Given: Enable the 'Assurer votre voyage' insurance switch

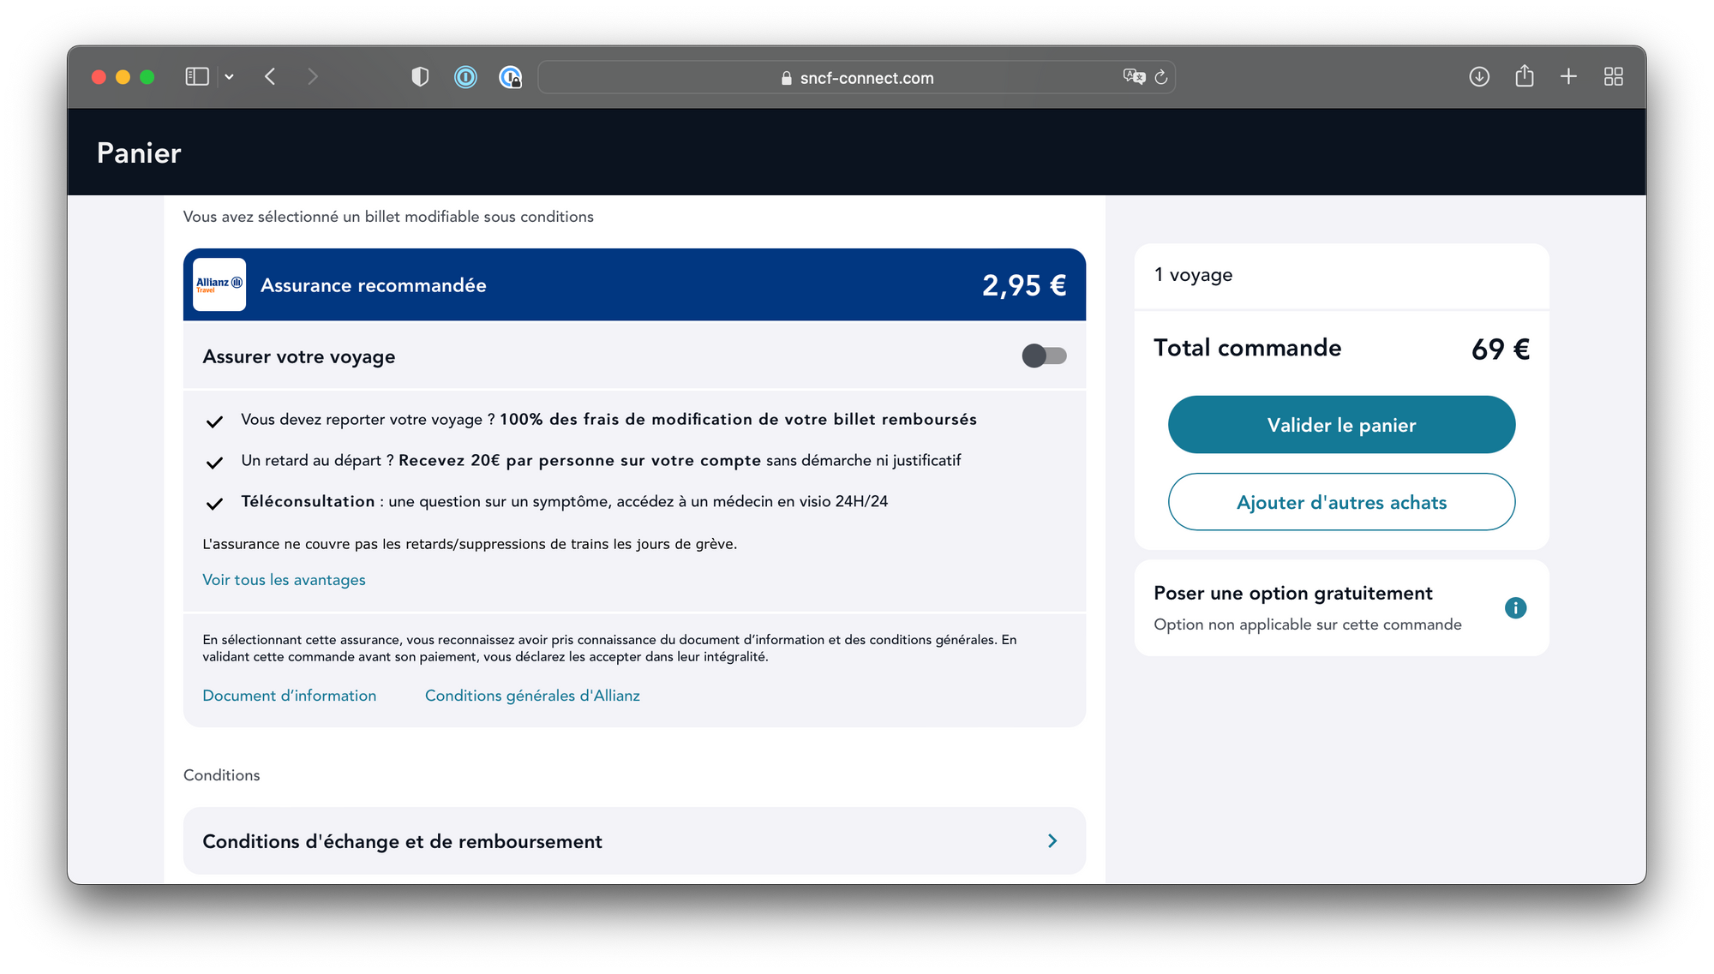Looking at the screenshot, I should coord(1046,356).
